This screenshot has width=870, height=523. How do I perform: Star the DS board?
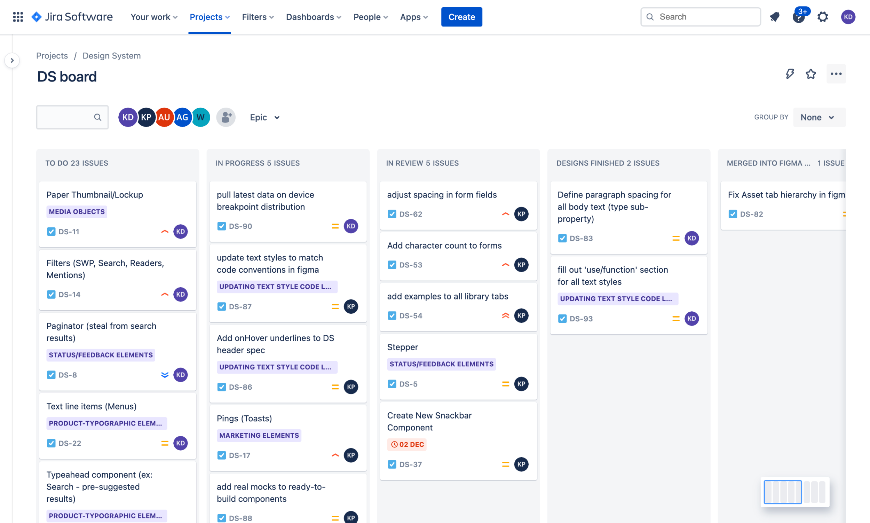pos(811,74)
